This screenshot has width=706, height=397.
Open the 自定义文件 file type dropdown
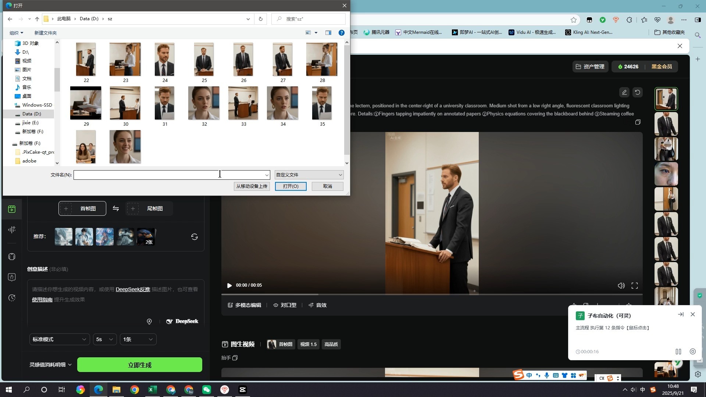(x=309, y=175)
